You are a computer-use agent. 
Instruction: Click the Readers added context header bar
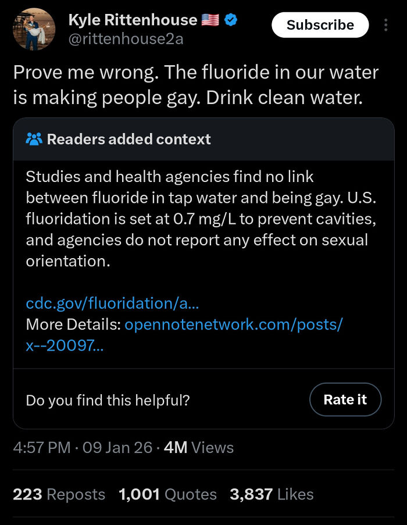coord(203,139)
